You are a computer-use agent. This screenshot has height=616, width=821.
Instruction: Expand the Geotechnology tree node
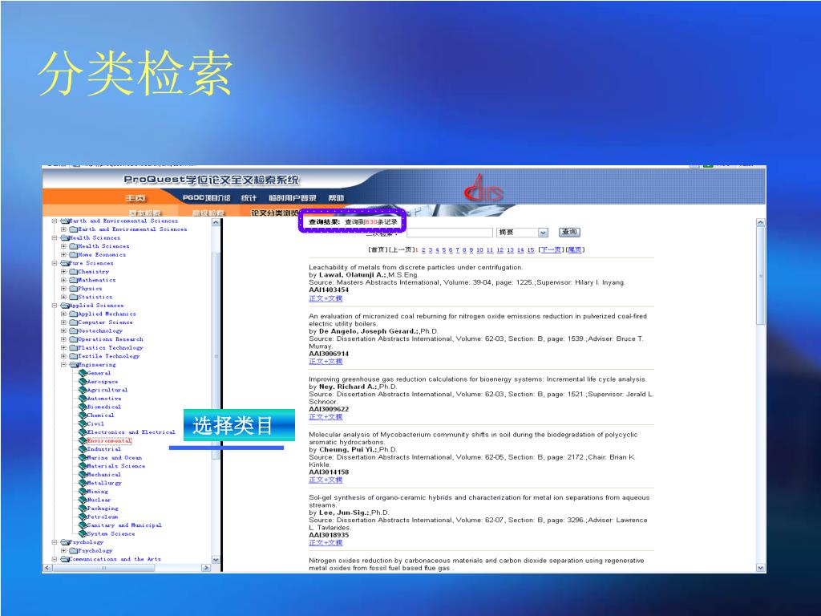point(63,331)
